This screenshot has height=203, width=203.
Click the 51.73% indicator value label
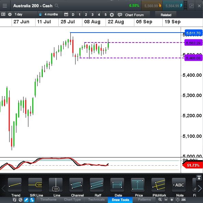(192, 165)
